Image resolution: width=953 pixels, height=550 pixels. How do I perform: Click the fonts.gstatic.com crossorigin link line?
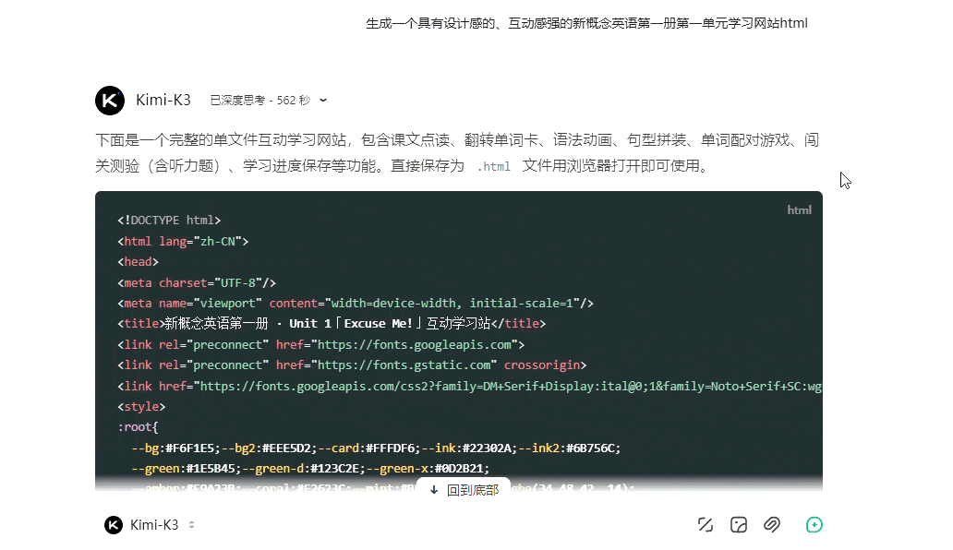[x=352, y=365]
